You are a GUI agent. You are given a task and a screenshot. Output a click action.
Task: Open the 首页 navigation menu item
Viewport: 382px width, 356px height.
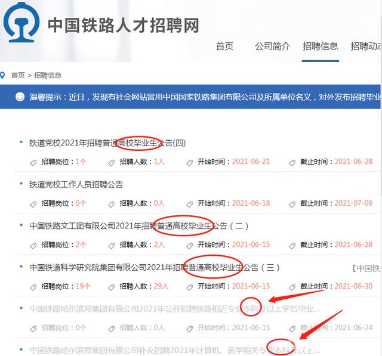point(224,47)
